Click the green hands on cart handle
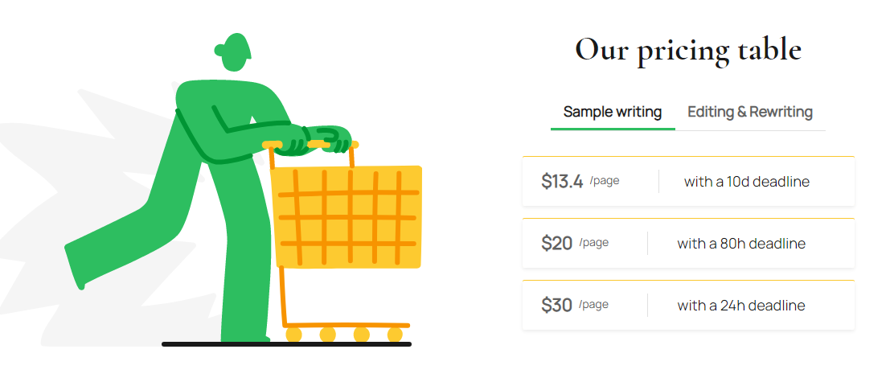 [x=318, y=140]
